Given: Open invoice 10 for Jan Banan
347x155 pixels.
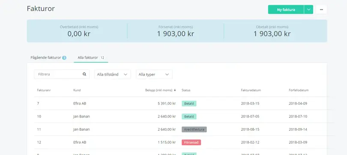Looking at the screenshot, I should [180, 117].
